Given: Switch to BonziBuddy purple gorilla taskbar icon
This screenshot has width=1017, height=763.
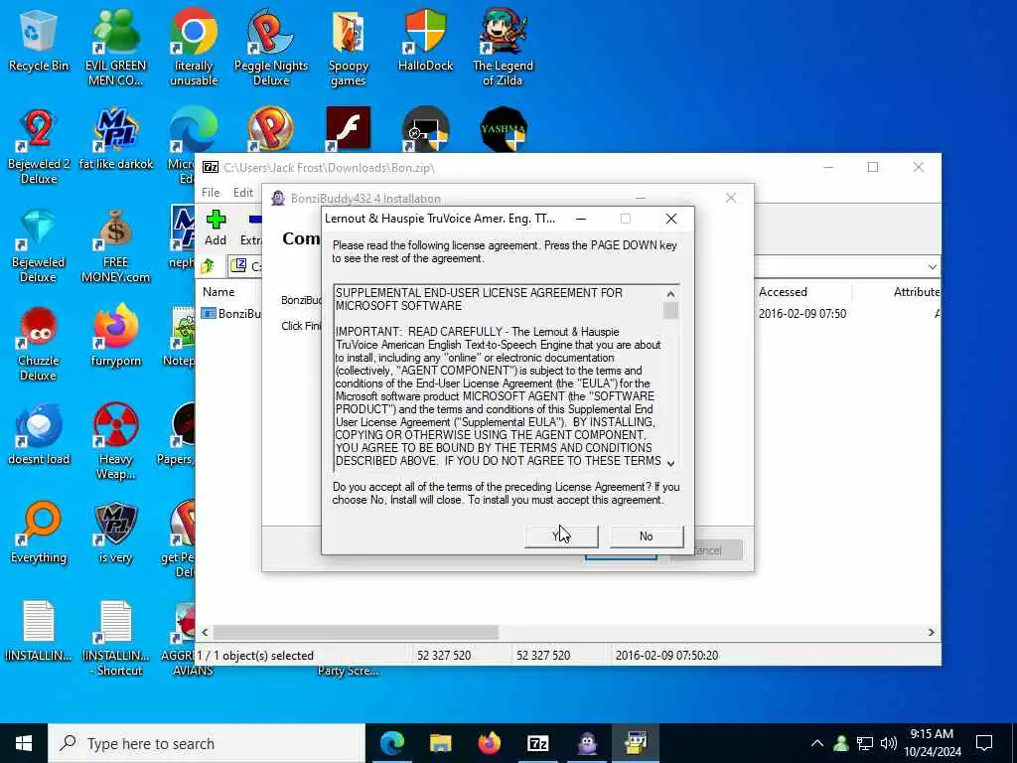Looking at the screenshot, I should [x=587, y=743].
